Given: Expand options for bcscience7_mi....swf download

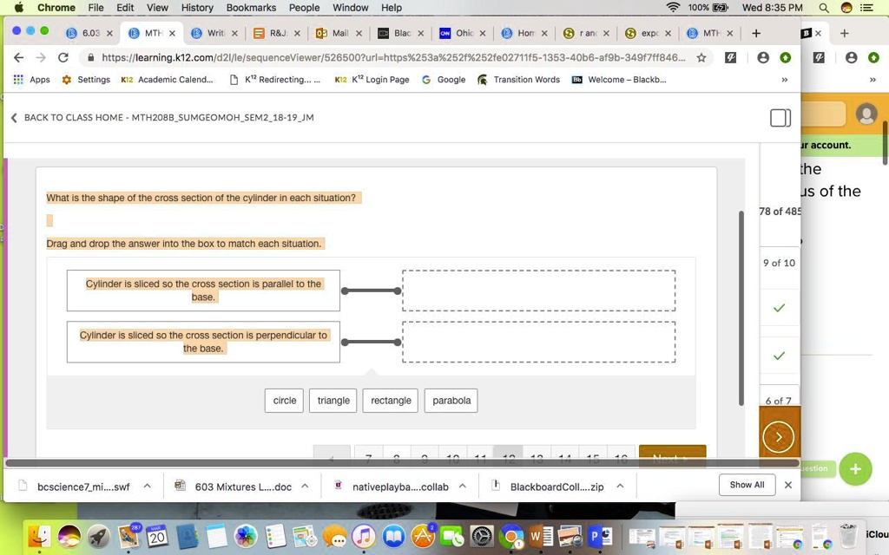Looking at the screenshot, I should coord(148,486).
